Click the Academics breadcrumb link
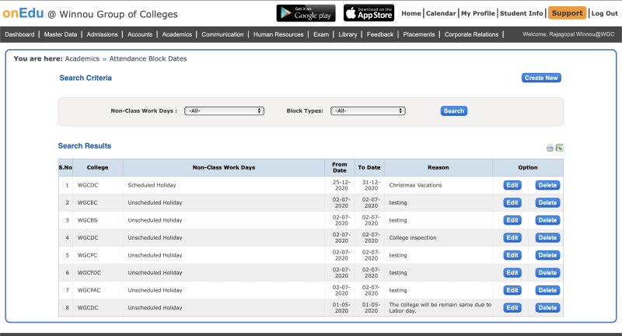 (x=82, y=58)
